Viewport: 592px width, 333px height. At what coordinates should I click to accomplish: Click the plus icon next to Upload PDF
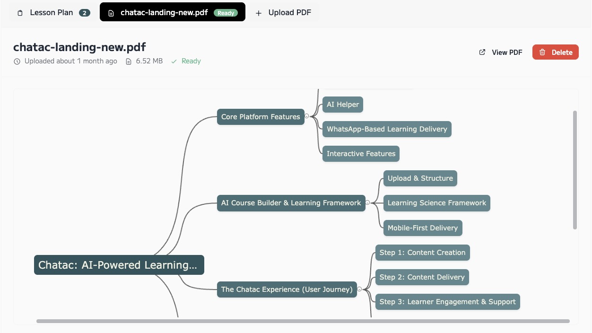pyautogui.click(x=259, y=13)
